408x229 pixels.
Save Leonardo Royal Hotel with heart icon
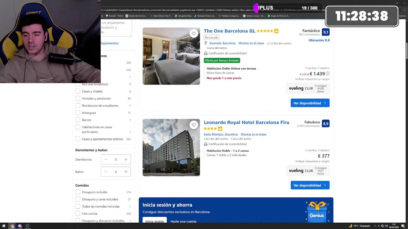click(x=194, y=125)
